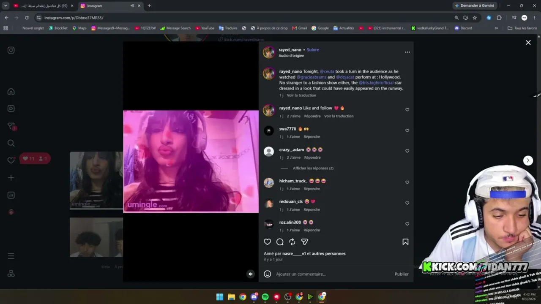Reply to swa777li's comment with Répondre

coord(312,137)
